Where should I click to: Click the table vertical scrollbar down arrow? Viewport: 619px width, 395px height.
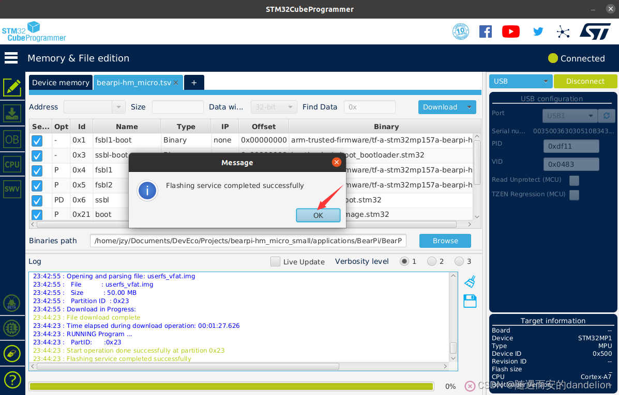(x=477, y=217)
